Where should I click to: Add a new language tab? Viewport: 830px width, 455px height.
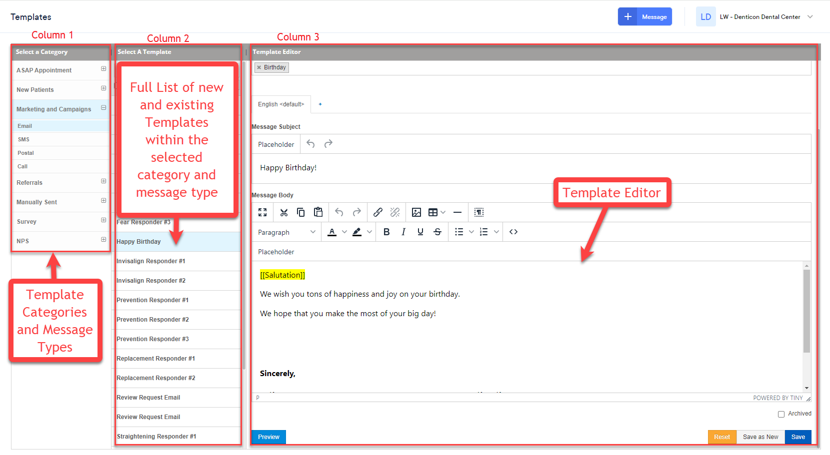point(320,104)
